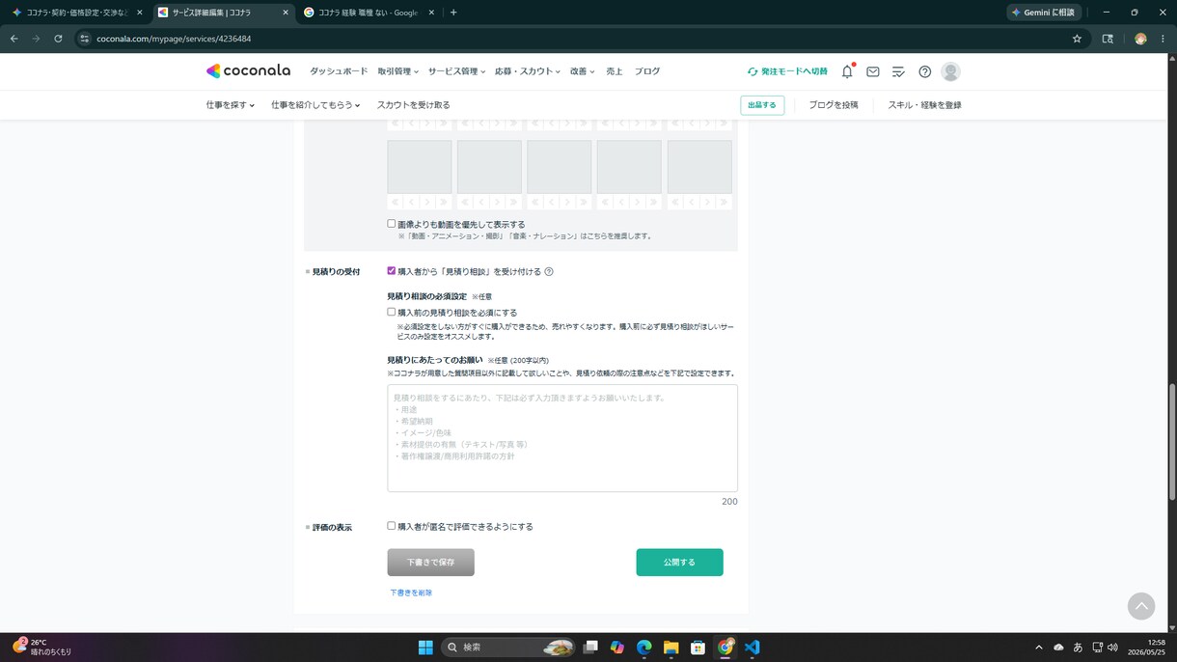Expand the 改善 dropdown menu

pyautogui.click(x=582, y=71)
